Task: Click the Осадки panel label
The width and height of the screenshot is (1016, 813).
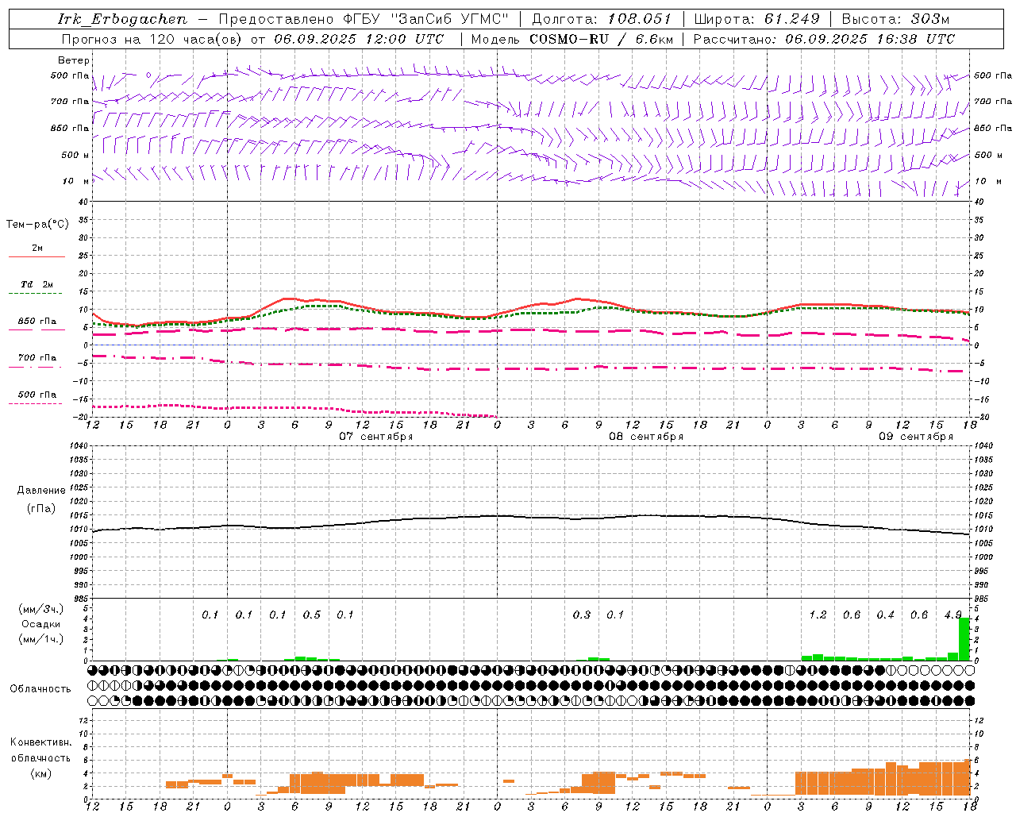Action: tap(40, 624)
